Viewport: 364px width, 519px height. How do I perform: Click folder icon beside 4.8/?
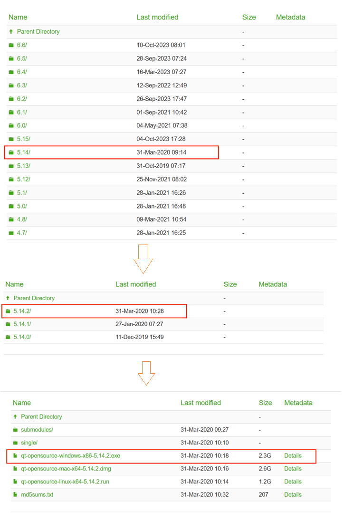(x=11, y=219)
